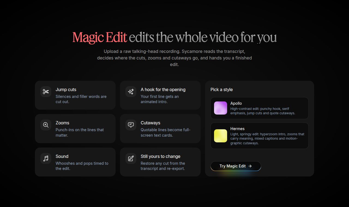The width and height of the screenshot is (349, 207).
Task: Click the "Still yours to change" heading
Action: pyautogui.click(x=161, y=156)
